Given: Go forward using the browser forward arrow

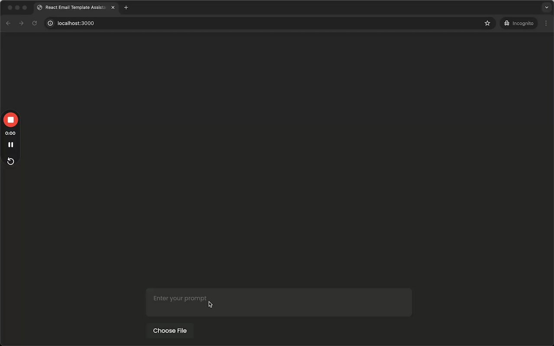Looking at the screenshot, I should coord(21,23).
